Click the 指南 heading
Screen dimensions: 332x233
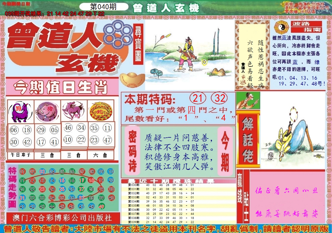(312, 30)
